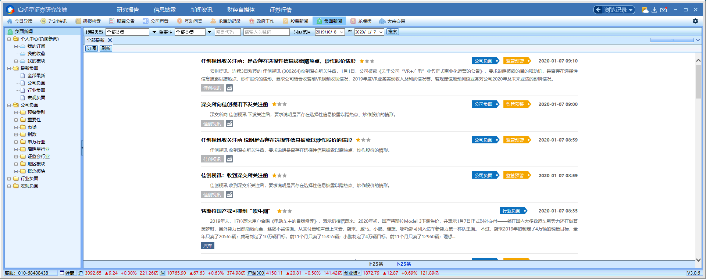Expand 行业负面 tree node
The height and width of the screenshot is (279, 706).
(9, 179)
